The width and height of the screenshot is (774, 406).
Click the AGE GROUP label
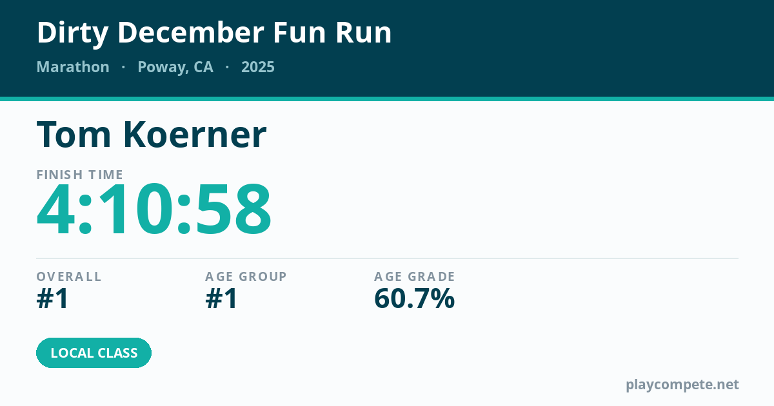point(246,276)
